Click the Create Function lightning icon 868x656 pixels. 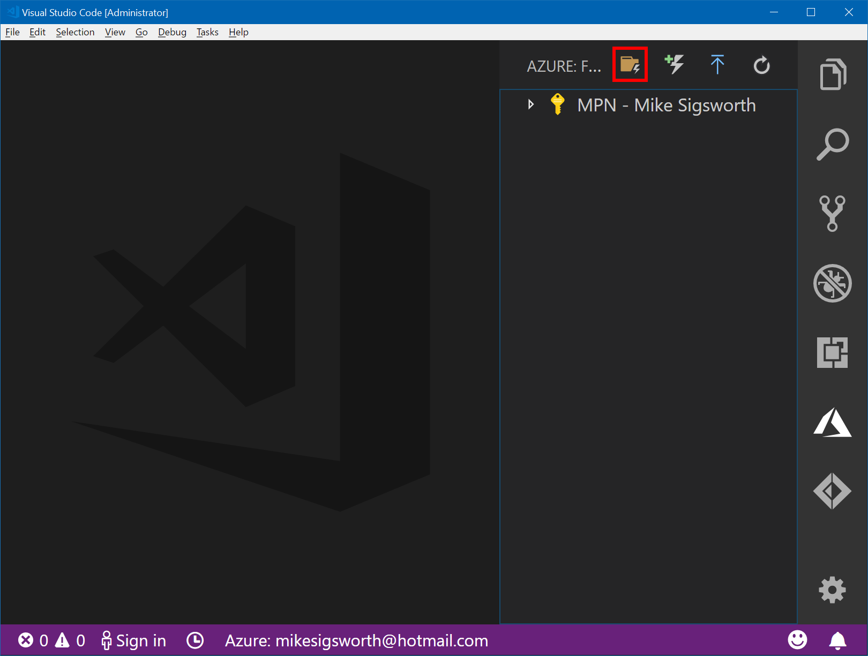(674, 65)
